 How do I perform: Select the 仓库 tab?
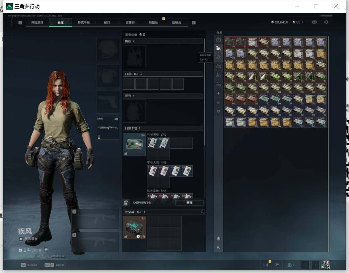point(60,22)
